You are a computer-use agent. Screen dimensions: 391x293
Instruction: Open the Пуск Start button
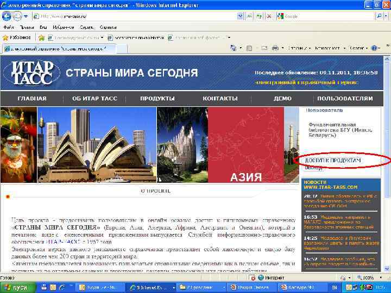click(x=18, y=288)
